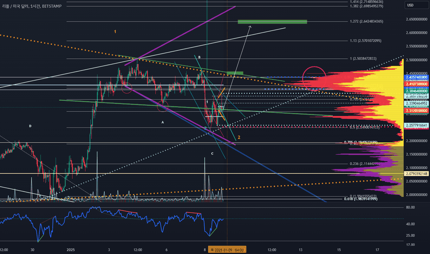The width and height of the screenshot is (430, 254).
Task: Click the price axis value 2.0500000000
Action: (x=417, y=181)
